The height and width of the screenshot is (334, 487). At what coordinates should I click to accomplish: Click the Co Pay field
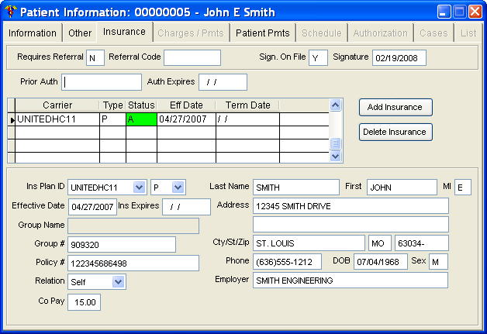click(x=85, y=302)
